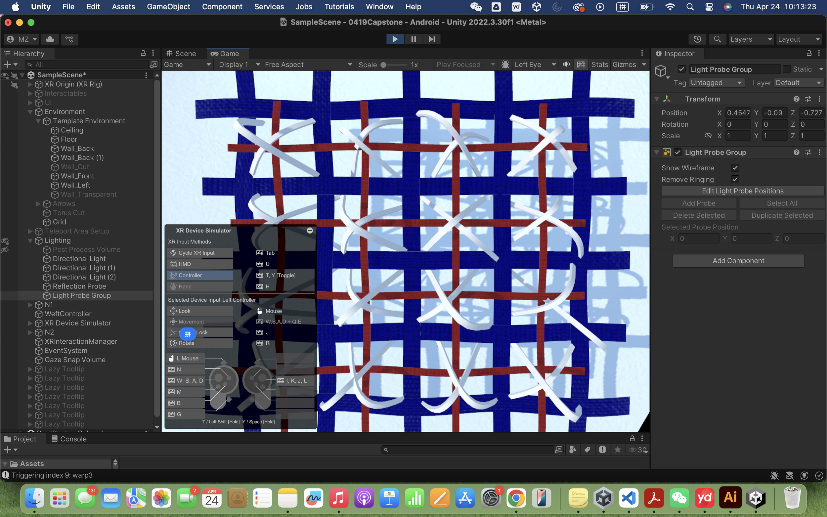The width and height of the screenshot is (827, 517).
Task: Open the Unity Cloud collaboration icon
Action: (x=50, y=39)
